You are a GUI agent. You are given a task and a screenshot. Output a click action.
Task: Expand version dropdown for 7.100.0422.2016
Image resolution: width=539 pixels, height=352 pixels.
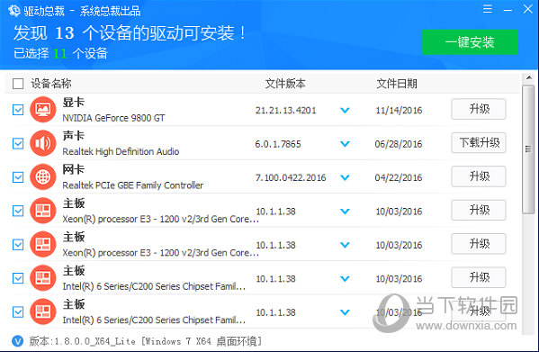click(345, 177)
